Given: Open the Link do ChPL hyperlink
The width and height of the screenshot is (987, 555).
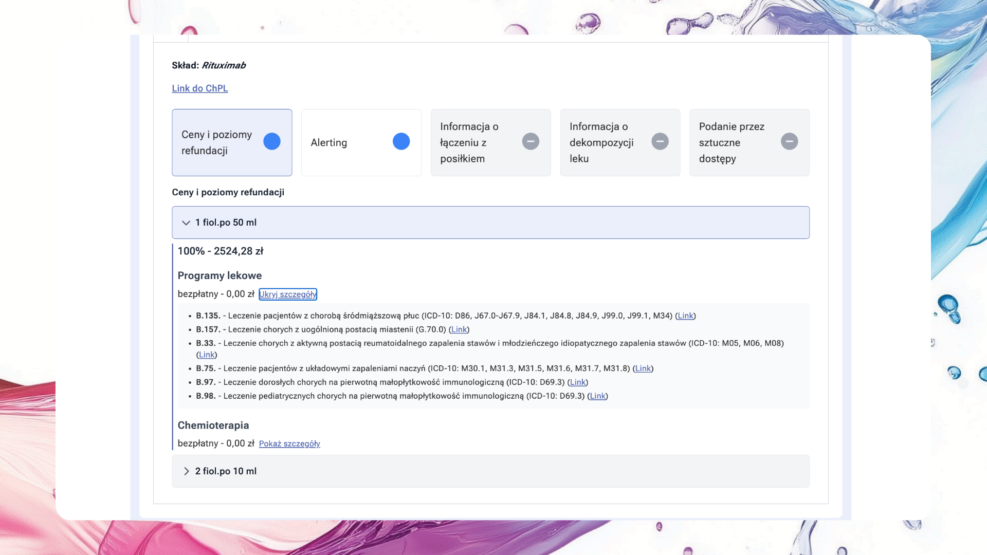Looking at the screenshot, I should (x=199, y=88).
